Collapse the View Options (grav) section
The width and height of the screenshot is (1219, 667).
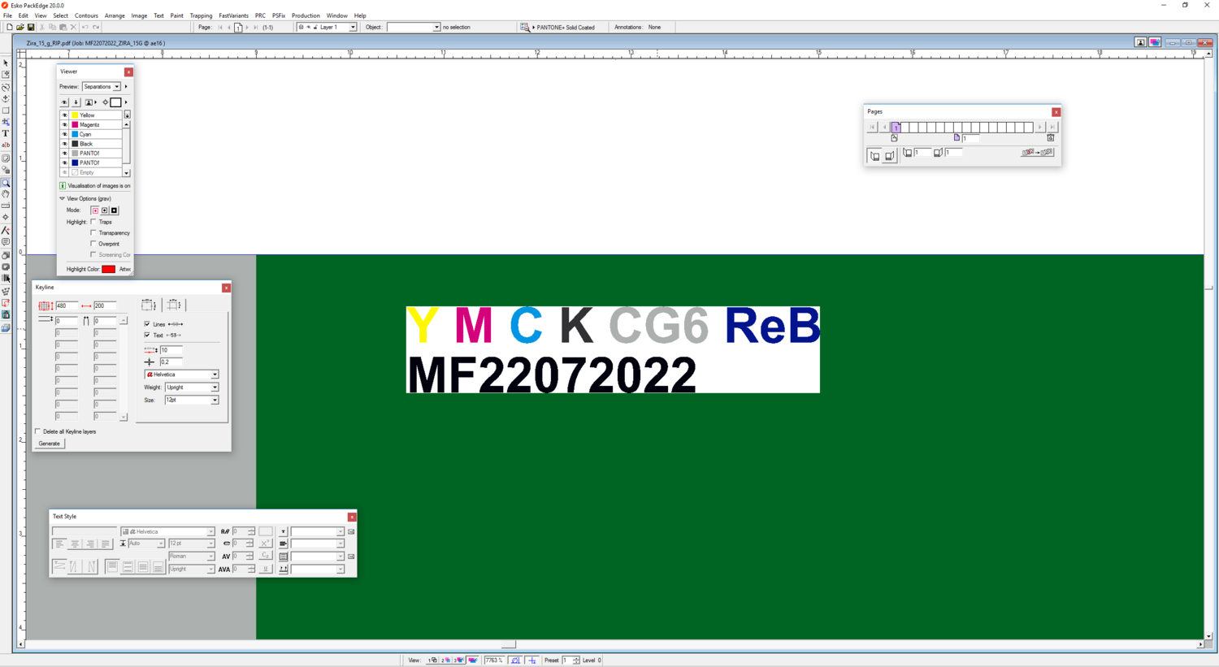(x=61, y=198)
